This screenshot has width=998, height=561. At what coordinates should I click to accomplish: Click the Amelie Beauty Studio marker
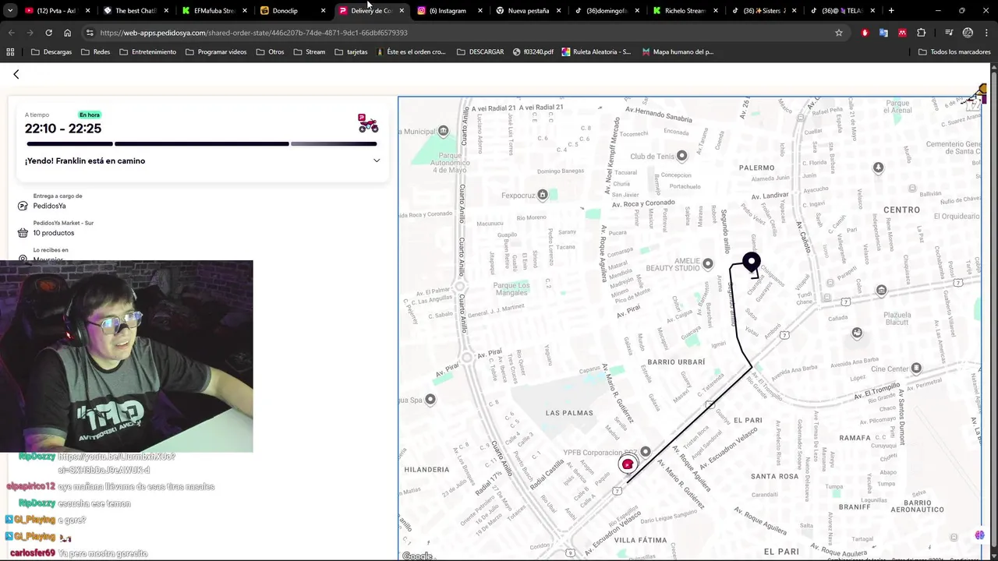(708, 263)
